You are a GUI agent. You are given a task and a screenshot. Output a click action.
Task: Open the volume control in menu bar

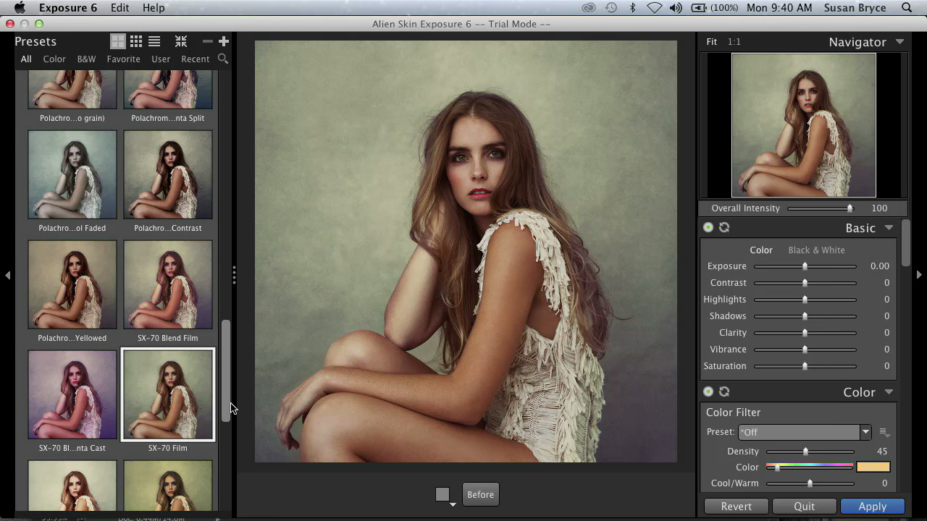pyautogui.click(x=676, y=8)
